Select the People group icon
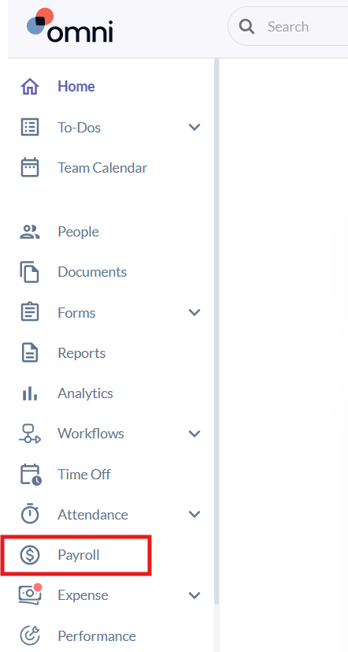Image resolution: width=348 pixels, height=652 pixels. tap(30, 232)
